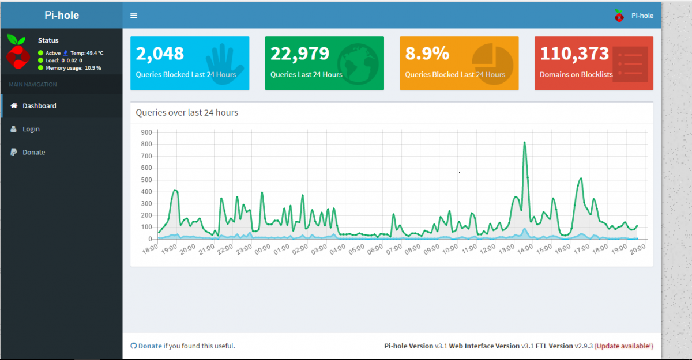Click the large raspberry logo beside Status
692x360 pixels.
click(18, 52)
